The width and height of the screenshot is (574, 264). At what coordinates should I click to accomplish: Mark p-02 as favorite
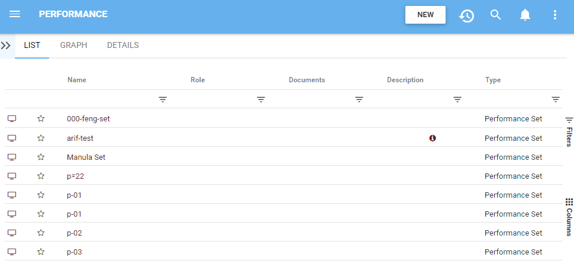point(41,233)
